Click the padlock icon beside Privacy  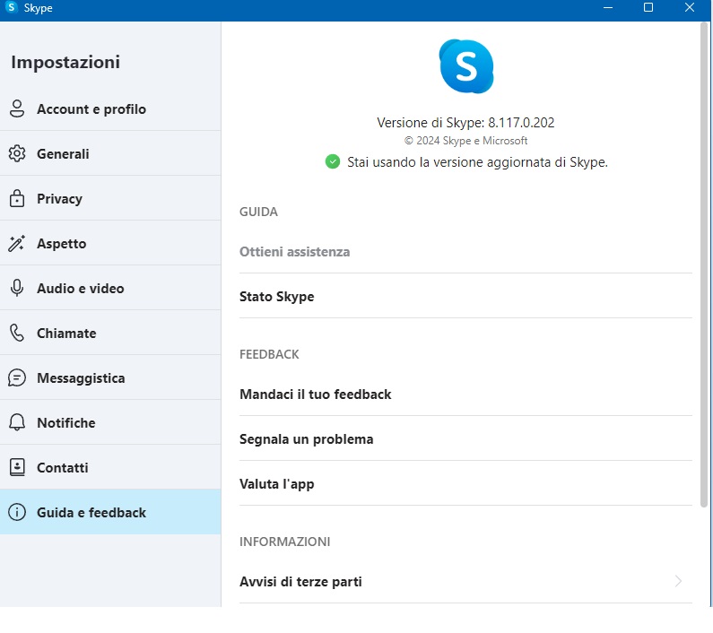coord(17,198)
